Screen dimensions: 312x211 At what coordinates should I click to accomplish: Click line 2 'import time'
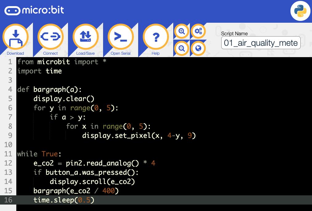39,71
